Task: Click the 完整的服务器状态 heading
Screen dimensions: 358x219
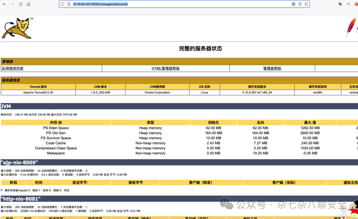Action: [x=201, y=49]
